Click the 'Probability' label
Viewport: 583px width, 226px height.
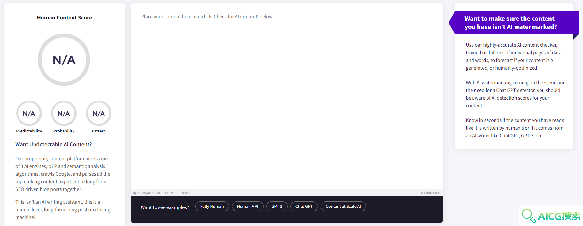64,131
